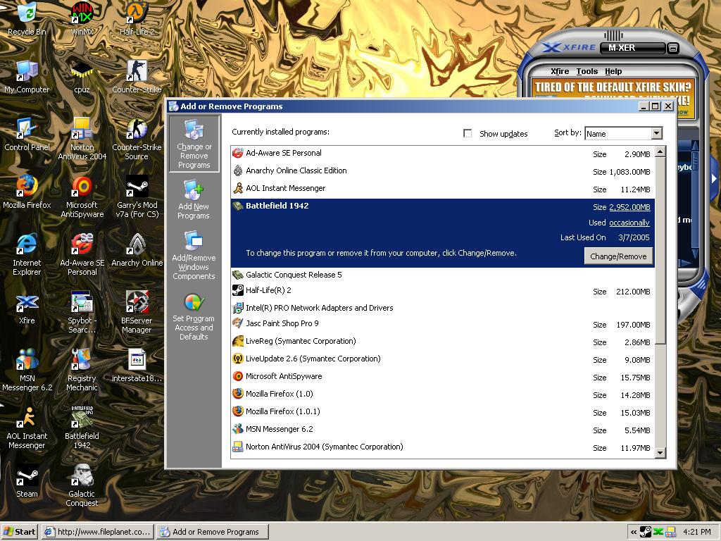Select the Galactic Conquest desktop icon
This screenshot has height=541, width=721.
pos(82,485)
